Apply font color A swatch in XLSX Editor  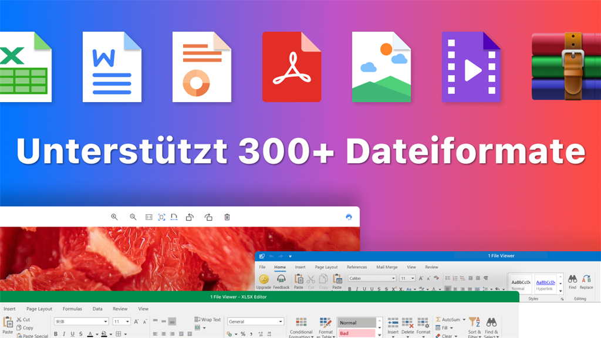tap(90, 334)
